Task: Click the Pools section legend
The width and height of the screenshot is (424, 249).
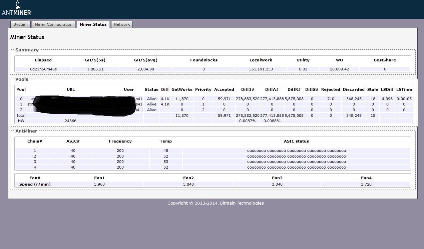Action: [x=22, y=79]
